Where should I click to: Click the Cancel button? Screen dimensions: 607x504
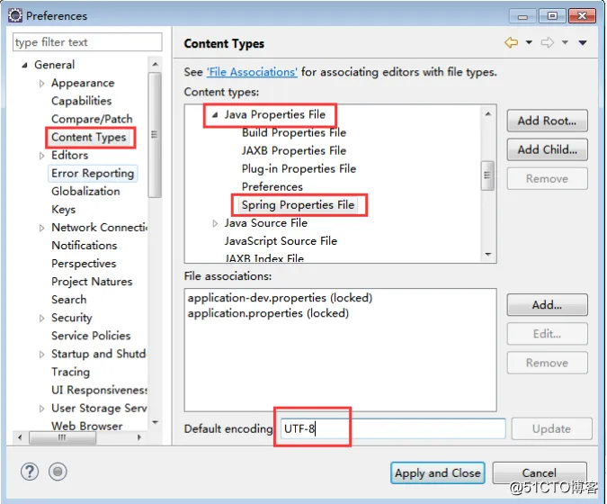tap(540, 473)
